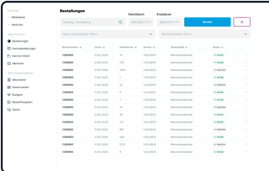Open Bestellfreigaben menu item
The width and height of the screenshot is (269, 171).
22,102
